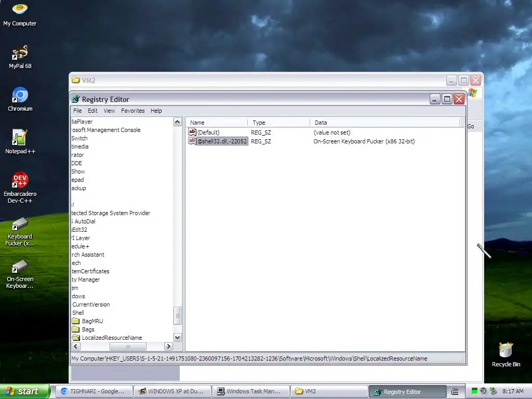Screen dimensions: 532x399
Task: Click the 8:17 AM taskbar clock
Action: [x=513, y=391]
